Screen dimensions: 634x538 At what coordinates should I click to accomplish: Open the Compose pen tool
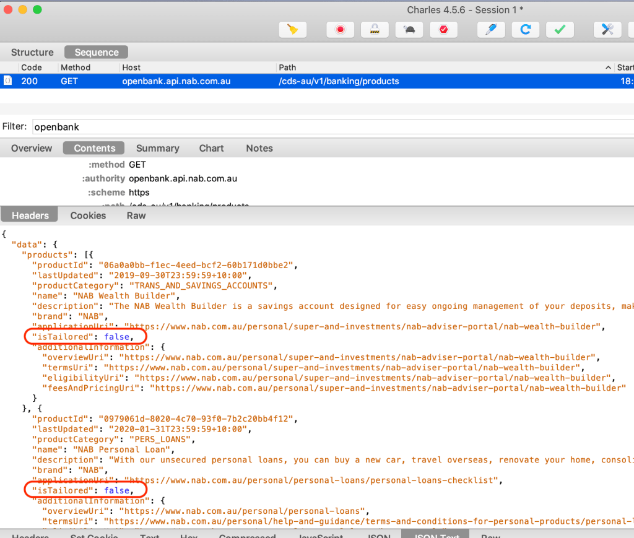click(x=491, y=29)
